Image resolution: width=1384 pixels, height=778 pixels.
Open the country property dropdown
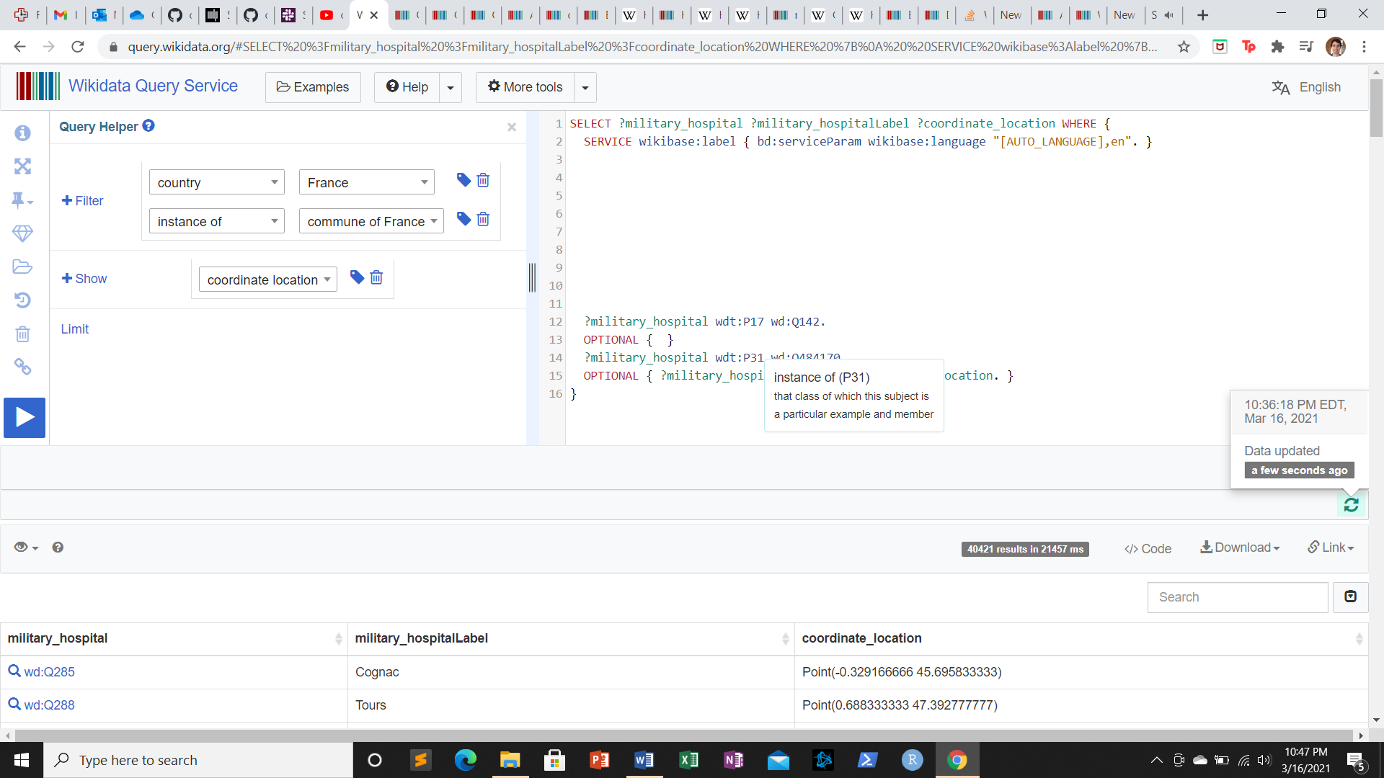pyautogui.click(x=216, y=182)
